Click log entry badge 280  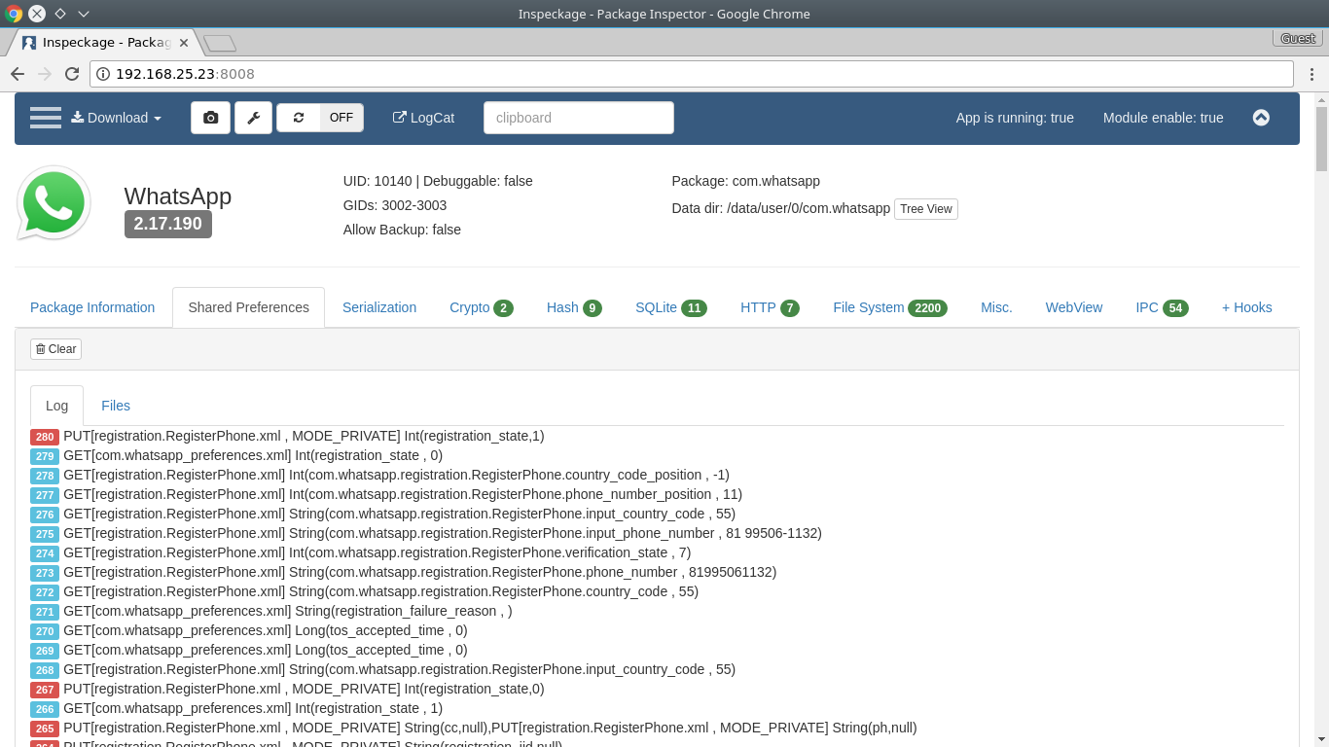click(45, 437)
